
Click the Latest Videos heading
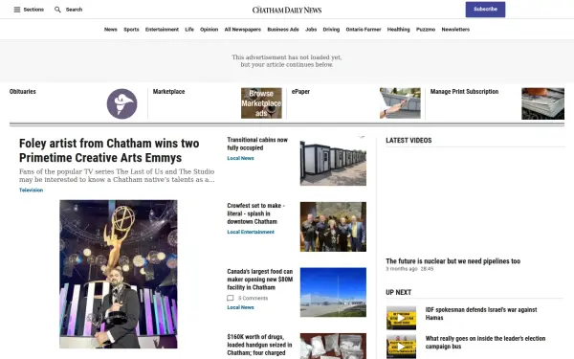point(408,141)
